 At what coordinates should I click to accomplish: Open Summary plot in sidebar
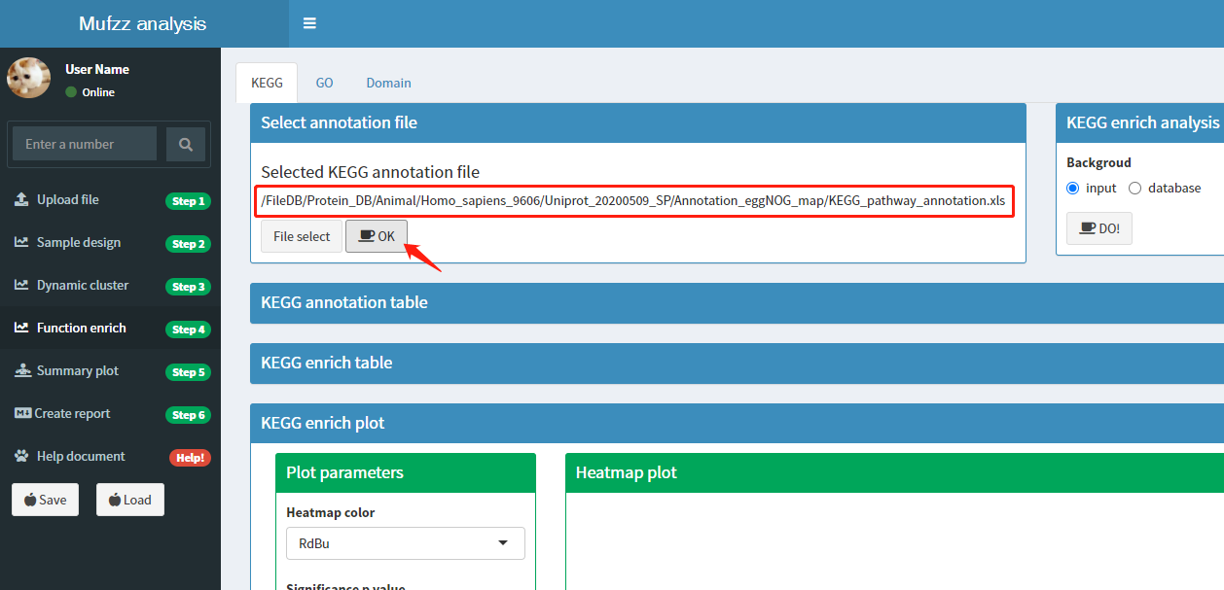pos(78,371)
